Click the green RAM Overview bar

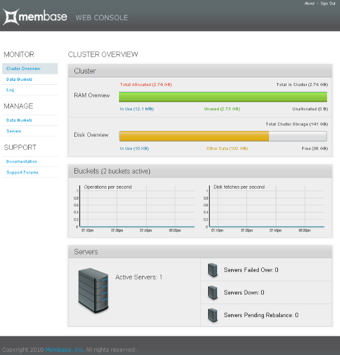pyautogui.click(x=223, y=97)
